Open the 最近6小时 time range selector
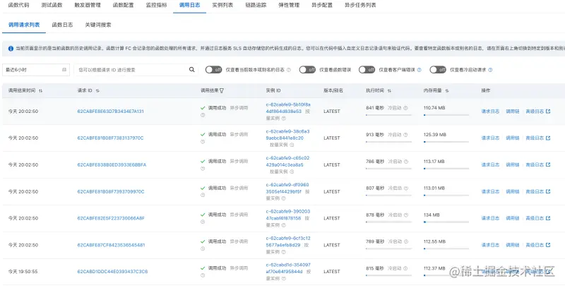This screenshot has width=565, height=288. pos(36,70)
